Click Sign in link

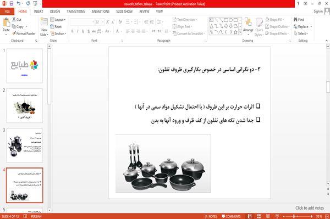(318, 12)
